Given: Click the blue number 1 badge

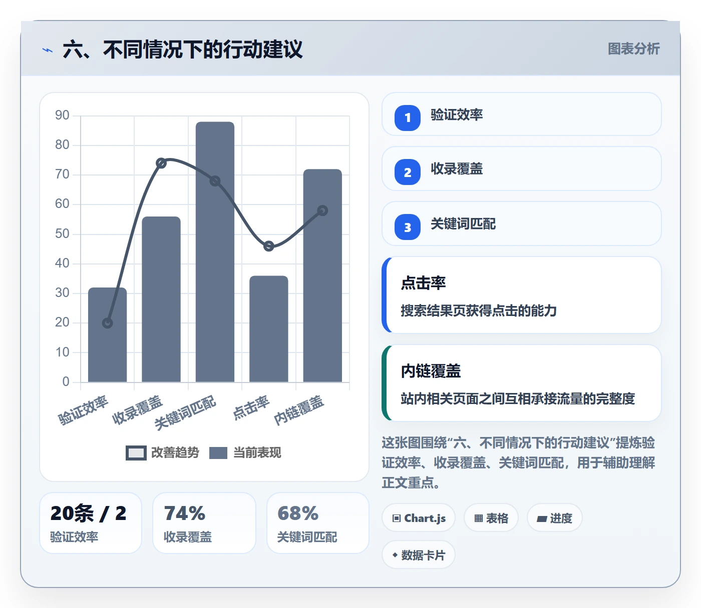Looking at the screenshot, I should [x=408, y=117].
